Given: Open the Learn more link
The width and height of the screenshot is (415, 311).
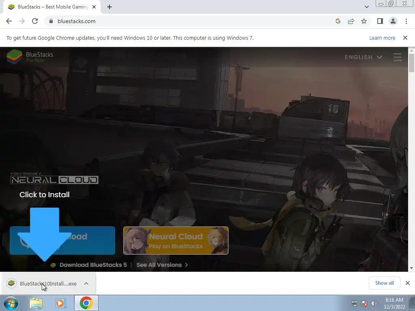Looking at the screenshot, I should 382,38.
